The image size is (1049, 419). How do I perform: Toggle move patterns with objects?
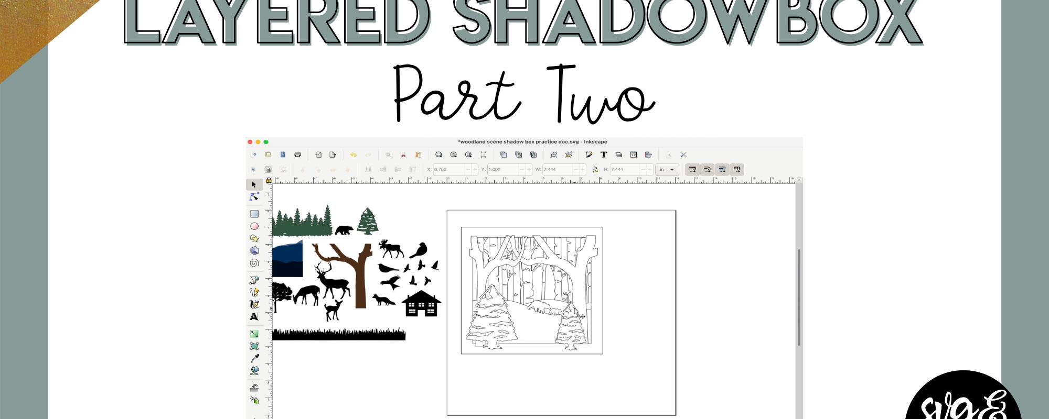coord(737,169)
